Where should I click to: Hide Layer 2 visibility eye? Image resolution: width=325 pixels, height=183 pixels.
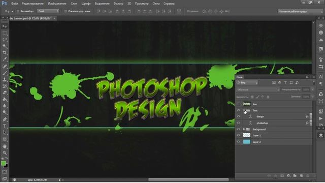(238, 142)
